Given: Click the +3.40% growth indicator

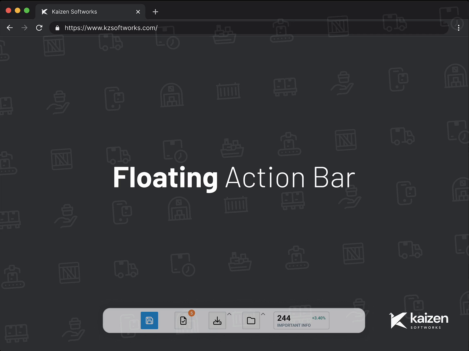Looking at the screenshot, I should 319,318.
